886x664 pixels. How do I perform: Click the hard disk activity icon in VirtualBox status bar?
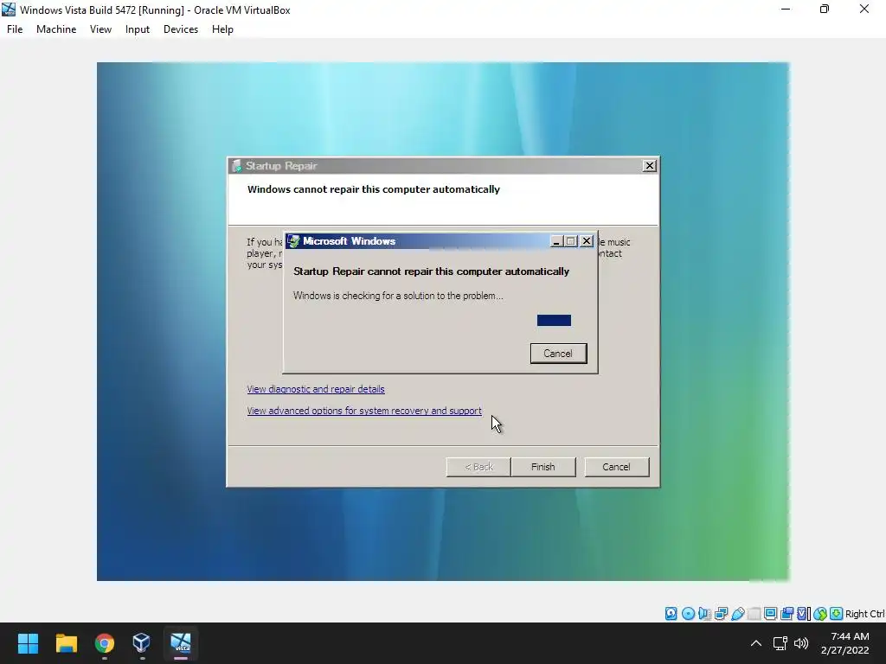pos(671,614)
